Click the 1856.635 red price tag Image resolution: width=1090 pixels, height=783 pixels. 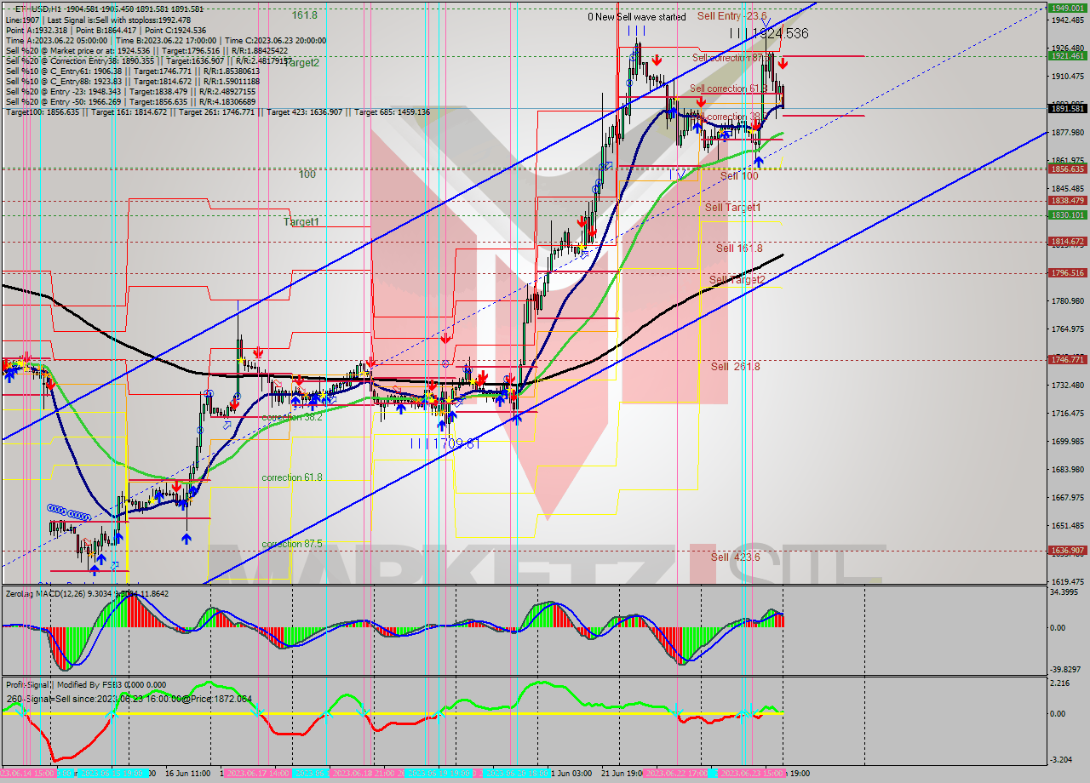[1068, 169]
